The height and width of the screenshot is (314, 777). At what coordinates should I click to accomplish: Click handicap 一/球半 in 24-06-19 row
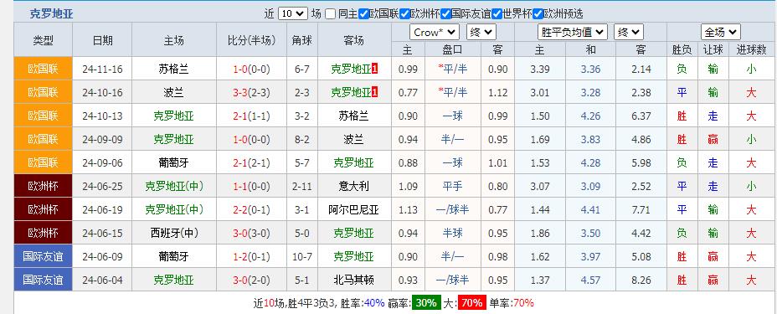point(452,209)
